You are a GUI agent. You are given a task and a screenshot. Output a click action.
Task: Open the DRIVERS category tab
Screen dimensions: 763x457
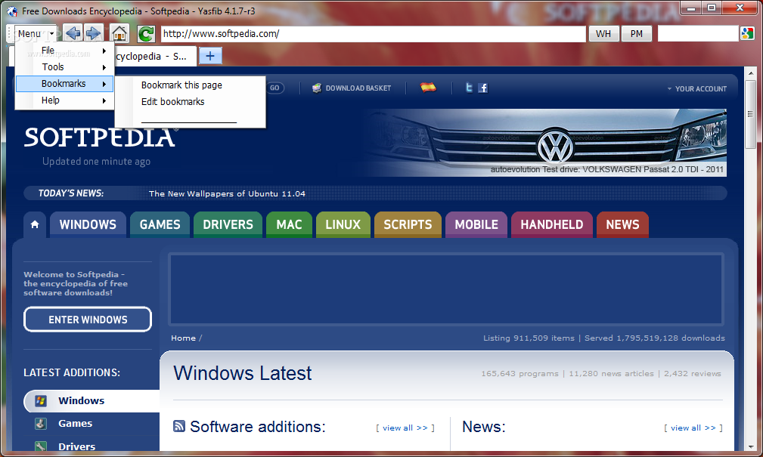coord(228,224)
